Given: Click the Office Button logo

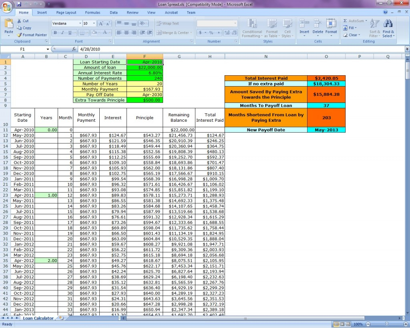Looking at the screenshot, I should 7,8.
